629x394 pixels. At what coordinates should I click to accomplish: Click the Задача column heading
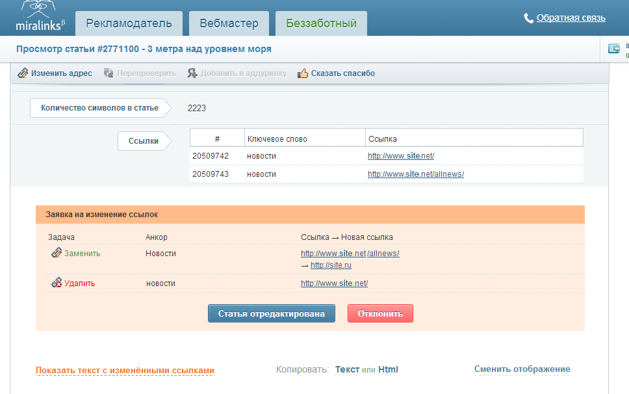point(61,237)
